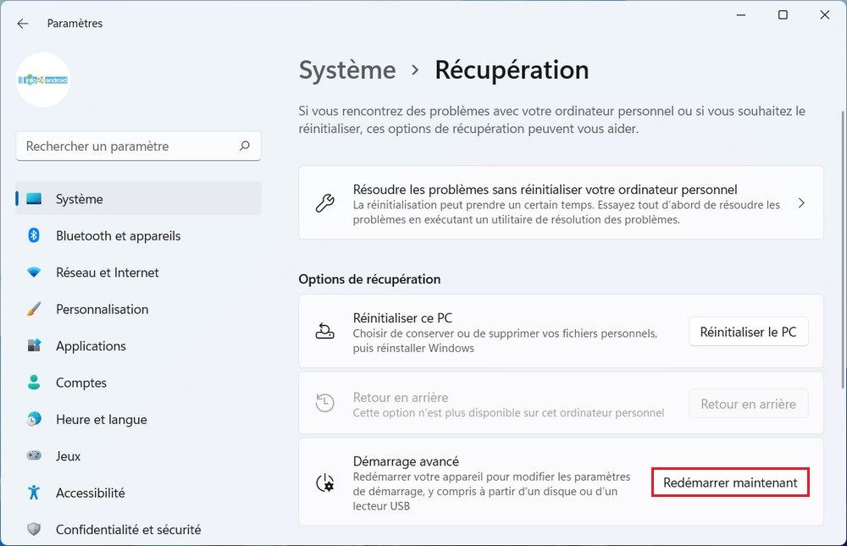
Task: Click the Personnalisation paintbrush icon
Action: [x=34, y=309]
